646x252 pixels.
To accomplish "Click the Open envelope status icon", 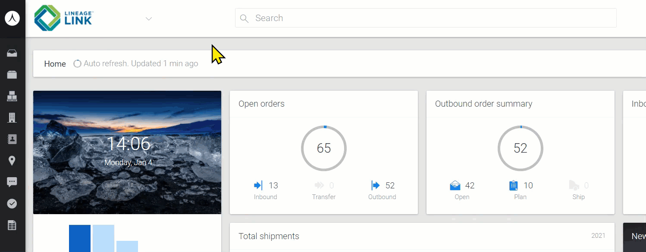I will click(x=455, y=185).
